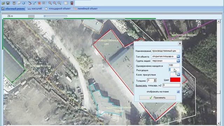Screen dimensions: 224x126
Task: Click the площадь, м2 input field
Action: pos(171,85)
